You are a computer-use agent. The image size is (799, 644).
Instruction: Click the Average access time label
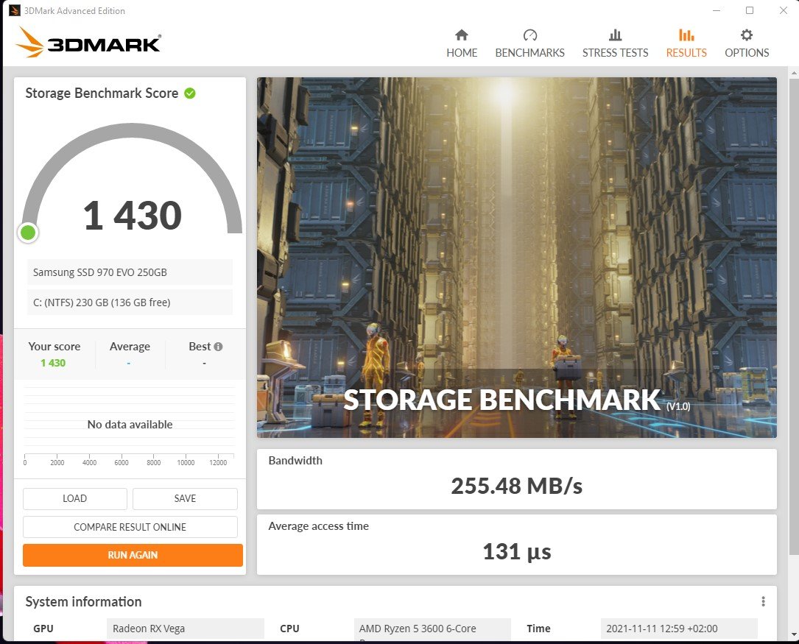tap(318, 526)
